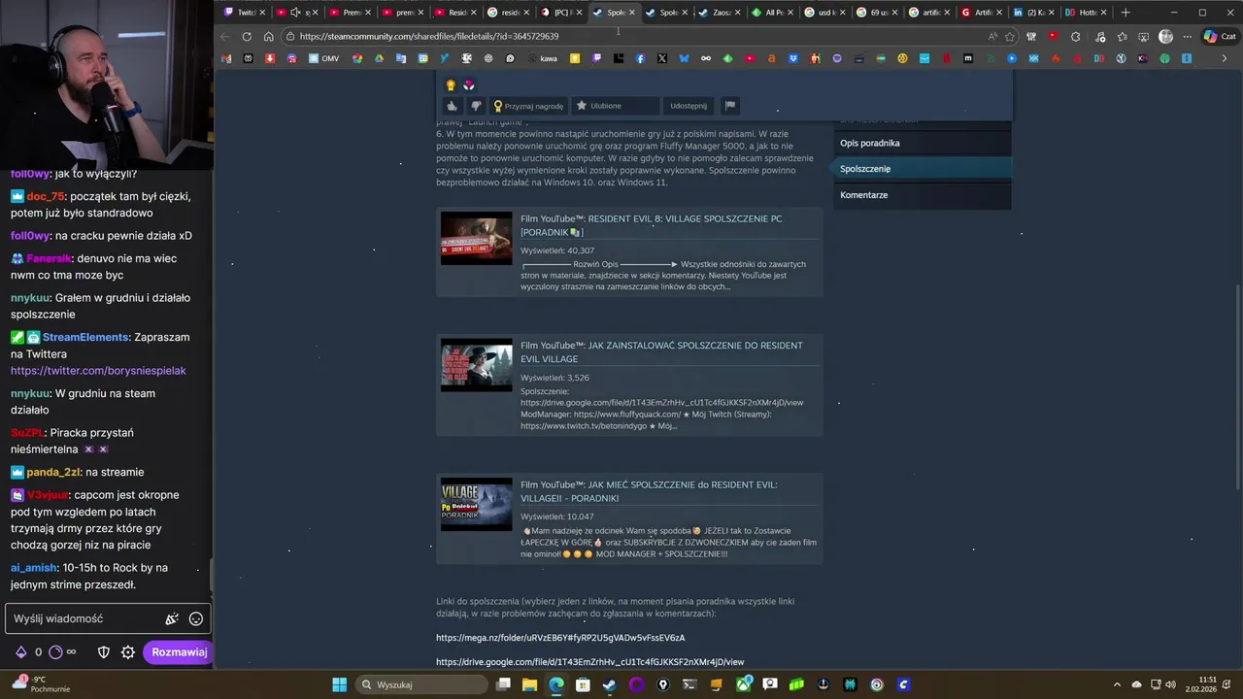Open twitter.com/borysniespielak chat link
1243x699 pixels.
click(98, 371)
